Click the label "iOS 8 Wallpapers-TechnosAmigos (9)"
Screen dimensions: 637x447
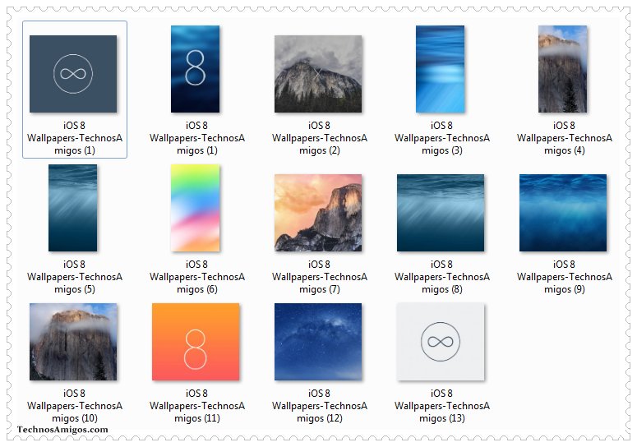point(565,277)
